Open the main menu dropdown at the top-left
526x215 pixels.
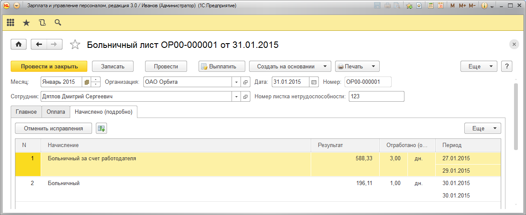(x=16, y=6)
